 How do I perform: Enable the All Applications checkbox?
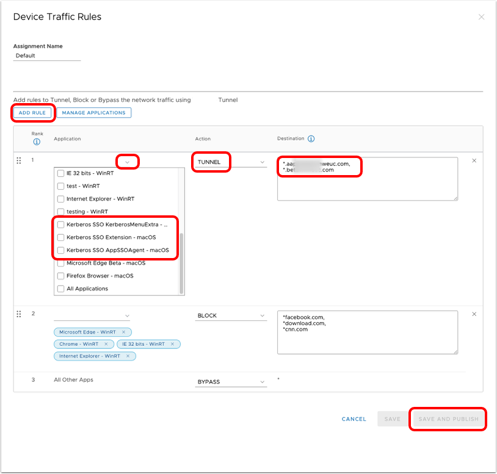click(x=60, y=289)
